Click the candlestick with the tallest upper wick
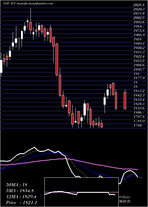 30,26
